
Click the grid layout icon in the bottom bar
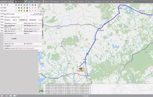pyautogui.click(x=2, y=96)
